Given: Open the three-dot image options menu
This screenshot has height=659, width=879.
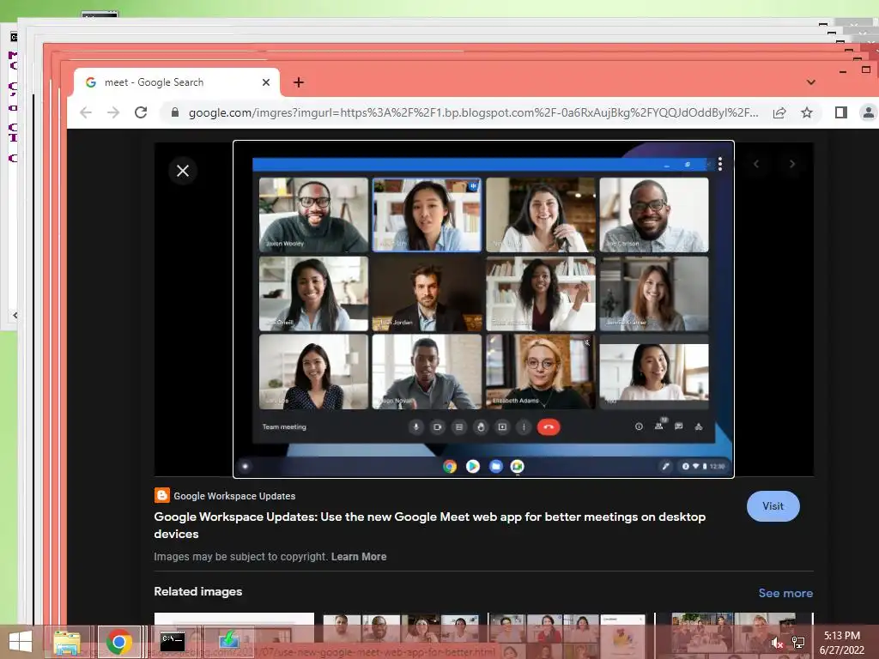Looking at the screenshot, I should 720,164.
